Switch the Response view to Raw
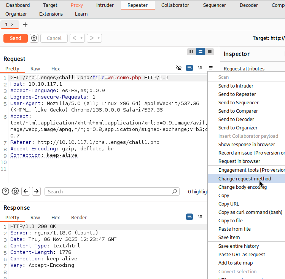Viewport: 285px width, 279px height. click(35, 218)
